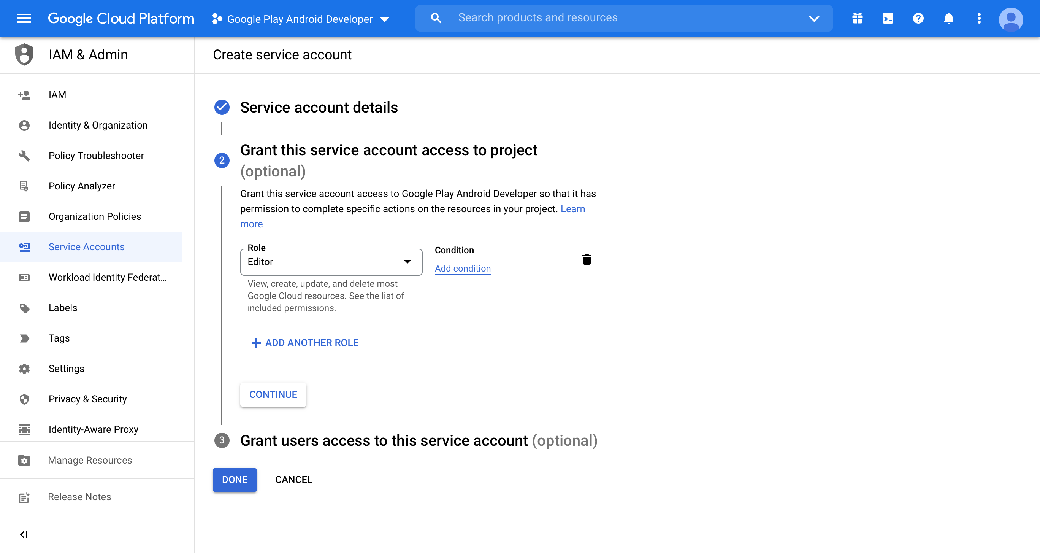Open the gift free trial icon

pos(857,18)
